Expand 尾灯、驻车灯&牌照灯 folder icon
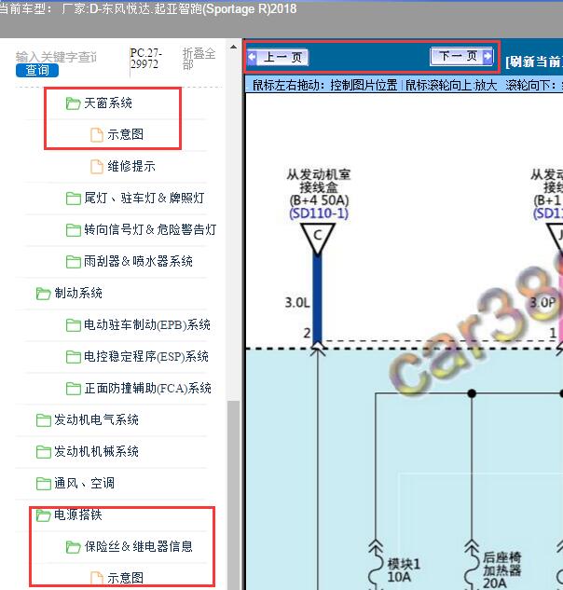Viewport: 563px width, 590px height. 73,198
